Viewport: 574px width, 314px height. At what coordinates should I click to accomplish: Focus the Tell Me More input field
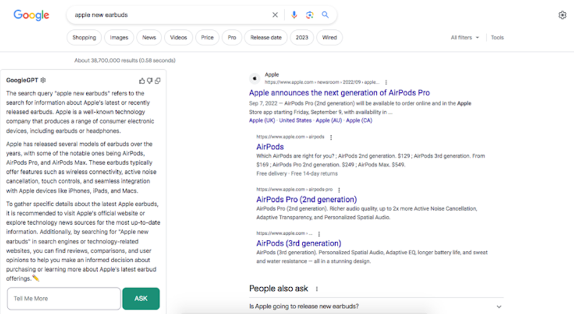pos(64,298)
